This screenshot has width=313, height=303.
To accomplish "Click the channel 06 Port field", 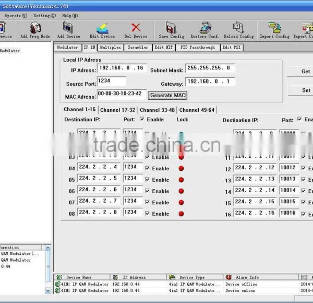I will pyautogui.click(x=133, y=190).
